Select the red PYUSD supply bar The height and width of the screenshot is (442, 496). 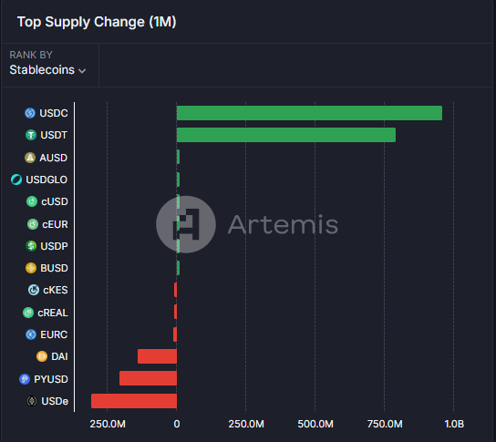[148, 378]
